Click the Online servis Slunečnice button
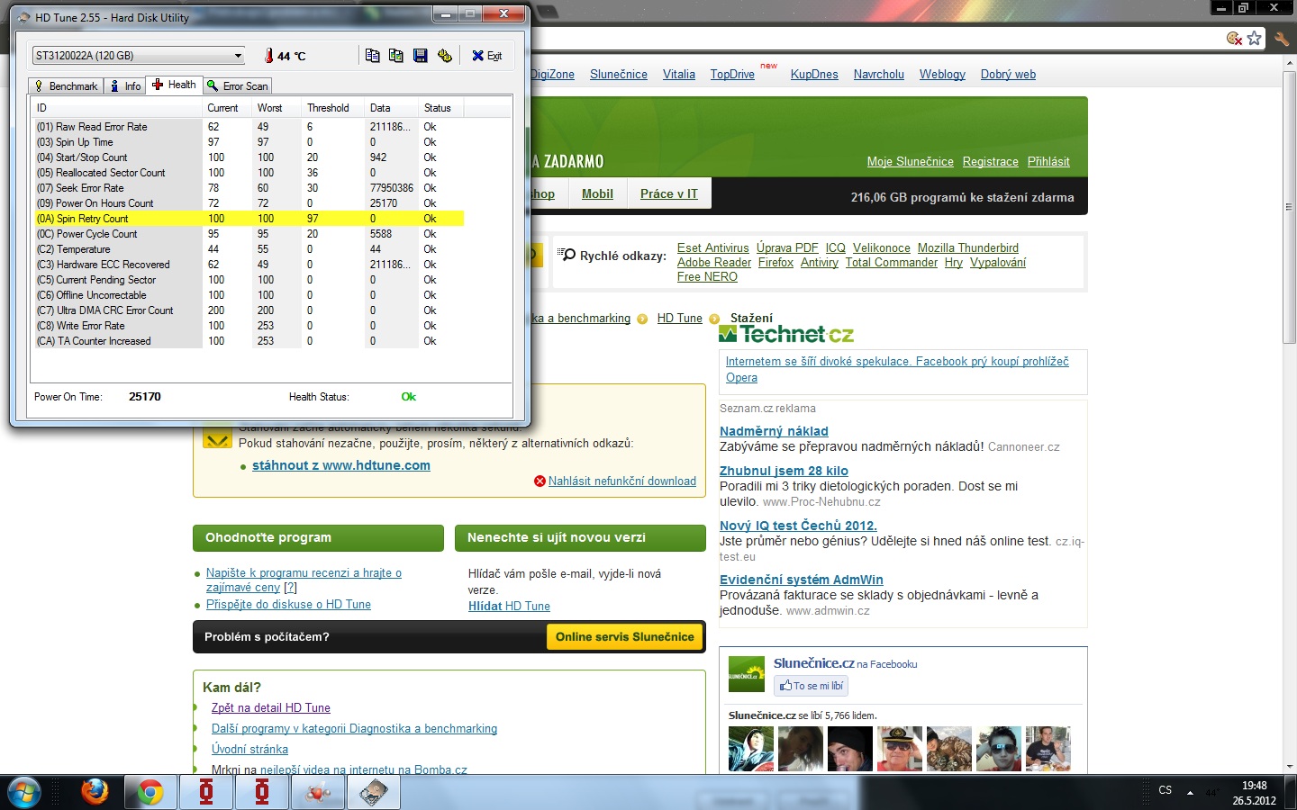 point(625,636)
